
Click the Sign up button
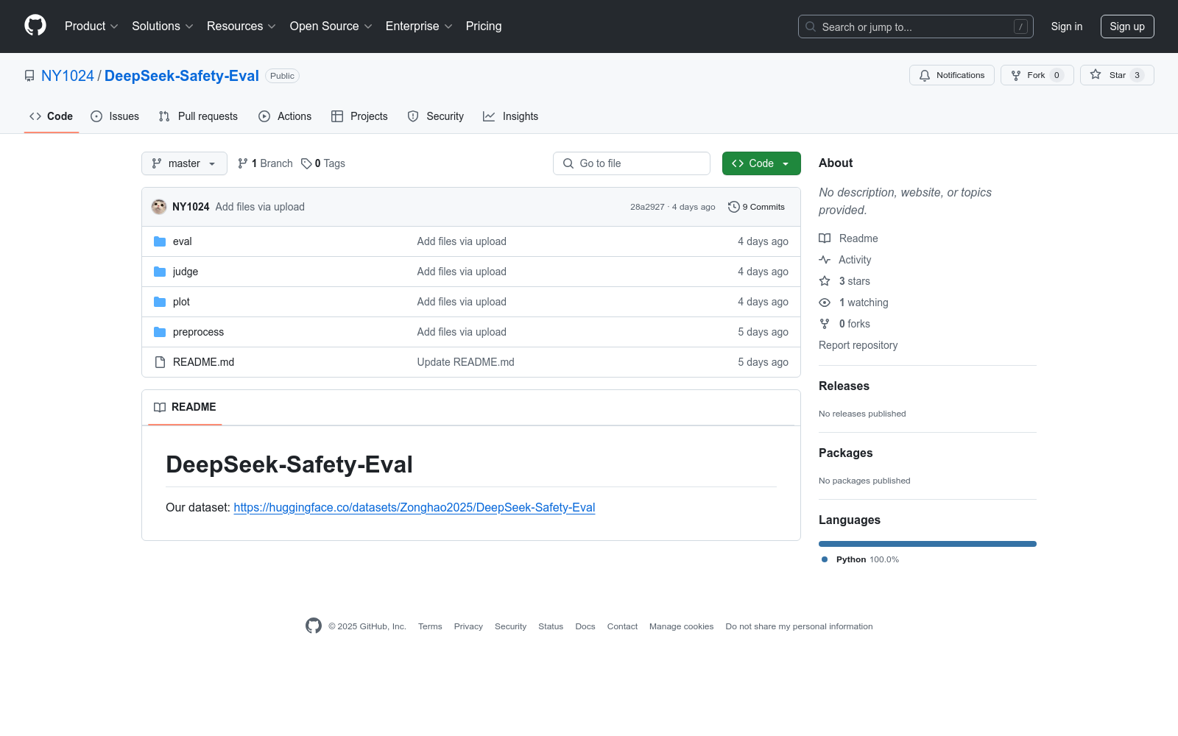[1126, 26]
